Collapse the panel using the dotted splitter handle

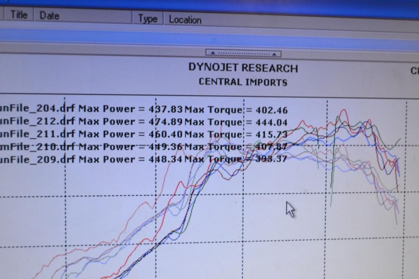coord(243,54)
